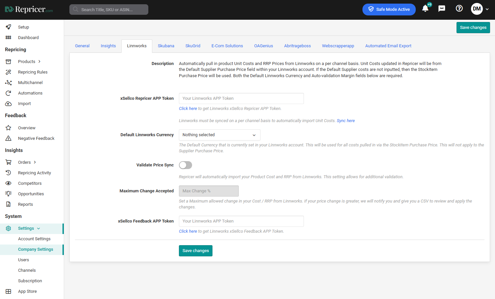Open the Default Linnworks Currency dropdown
The image size is (495, 299).
click(x=219, y=135)
